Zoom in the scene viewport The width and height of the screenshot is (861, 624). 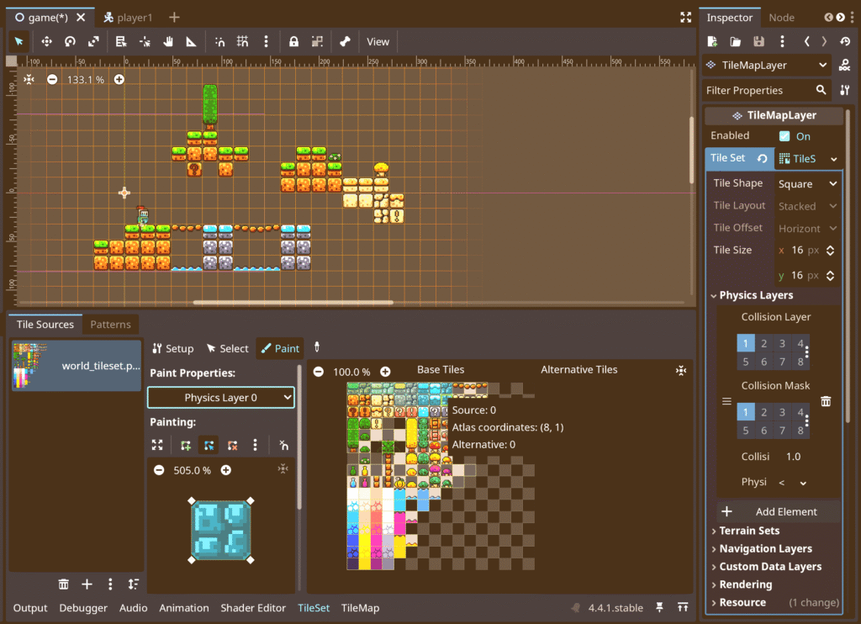tap(119, 80)
